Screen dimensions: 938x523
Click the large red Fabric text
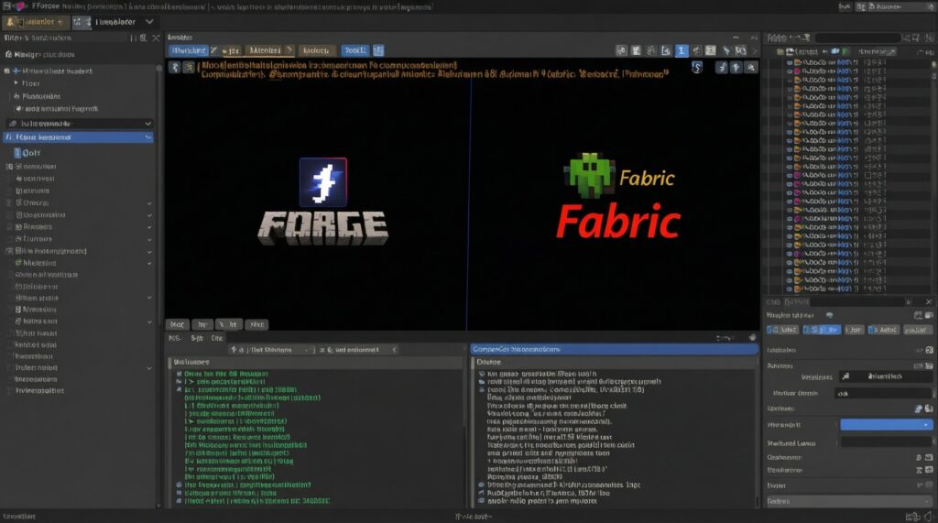(x=618, y=222)
